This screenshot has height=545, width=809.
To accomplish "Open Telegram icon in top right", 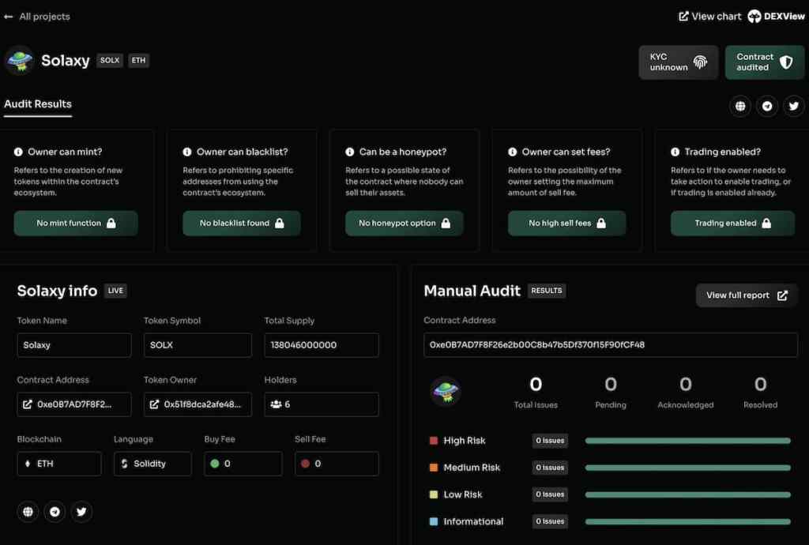I will (x=767, y=106).
